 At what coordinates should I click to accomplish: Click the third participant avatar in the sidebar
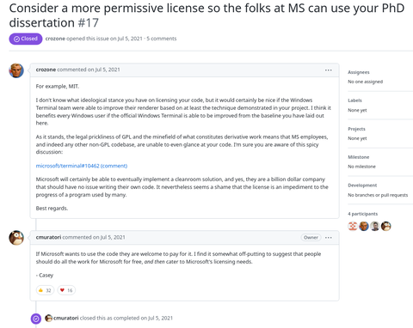point(375,226)
